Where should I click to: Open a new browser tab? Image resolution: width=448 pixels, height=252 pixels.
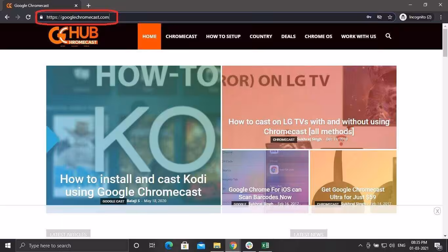point(89,6)
